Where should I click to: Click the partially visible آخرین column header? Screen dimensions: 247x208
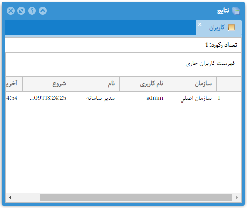14,83
